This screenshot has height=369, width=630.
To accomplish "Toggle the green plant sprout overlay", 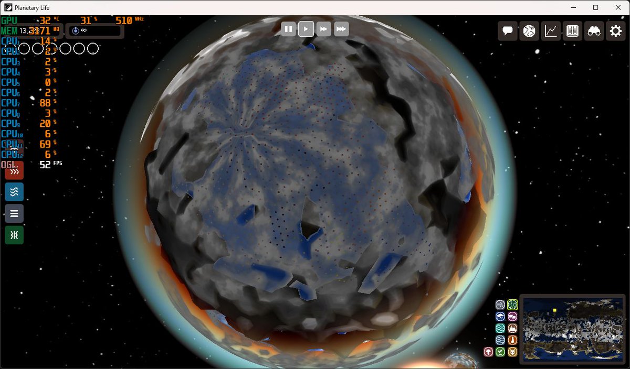I will click(x=500, y=352).
